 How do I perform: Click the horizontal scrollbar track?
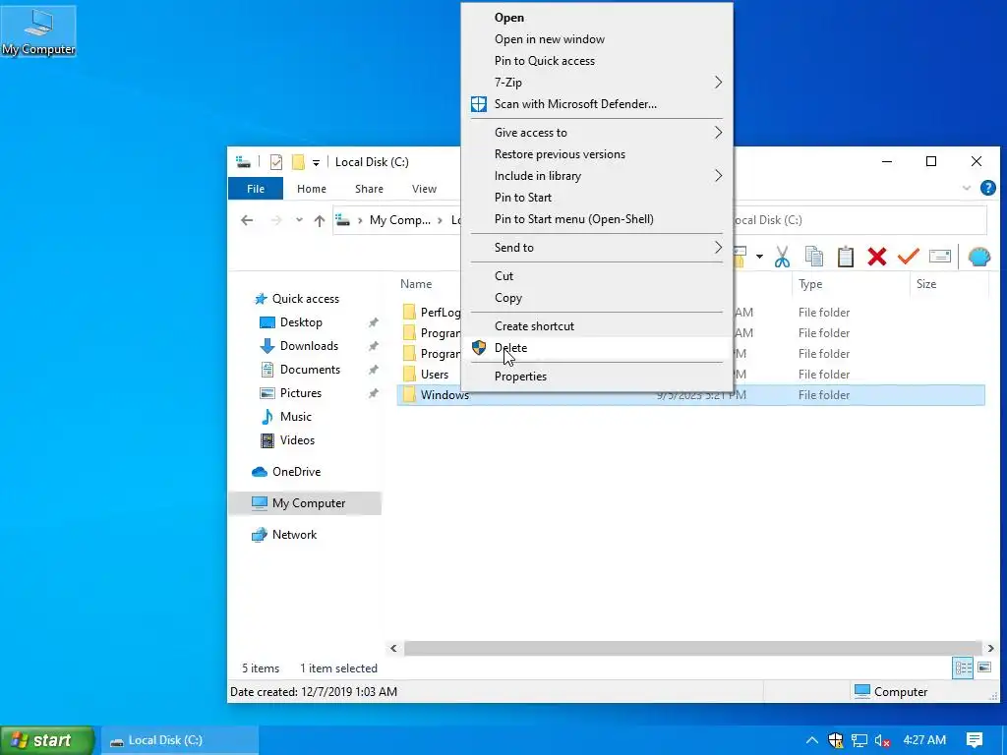pos(691,648)
